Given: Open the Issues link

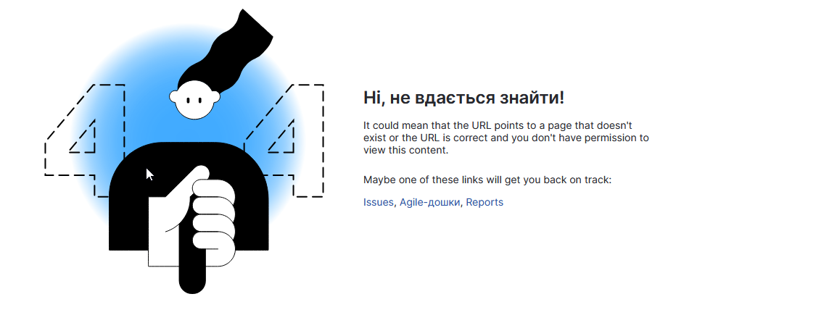Looking at the screenshot, I should click(x=378, y=202).
